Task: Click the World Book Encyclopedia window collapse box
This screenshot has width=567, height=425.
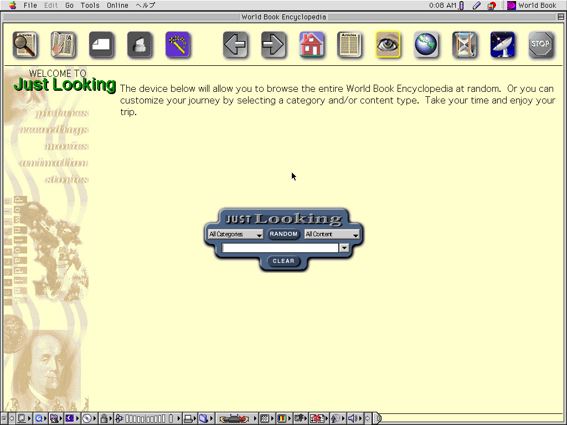Action: [561, 17]
